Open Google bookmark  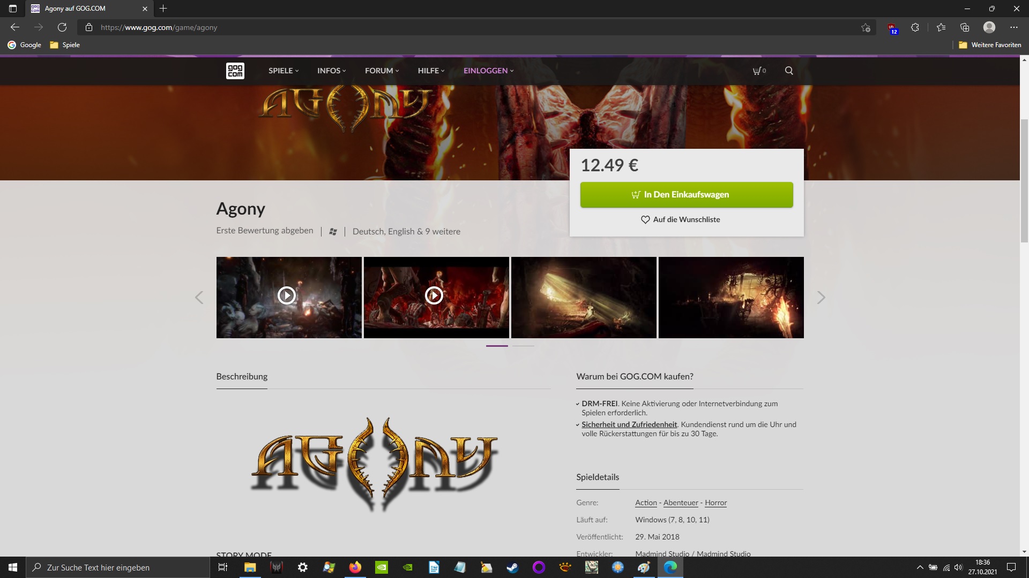pos(25,45)
